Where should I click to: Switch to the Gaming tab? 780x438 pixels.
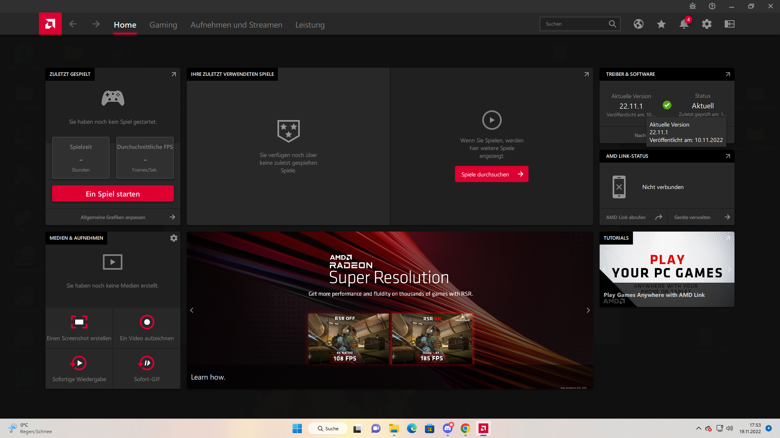click(163, 25)
